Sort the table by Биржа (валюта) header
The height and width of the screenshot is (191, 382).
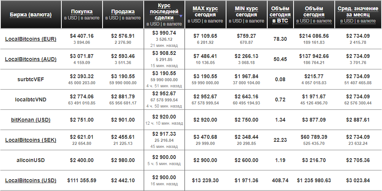[x=30, y=15]
